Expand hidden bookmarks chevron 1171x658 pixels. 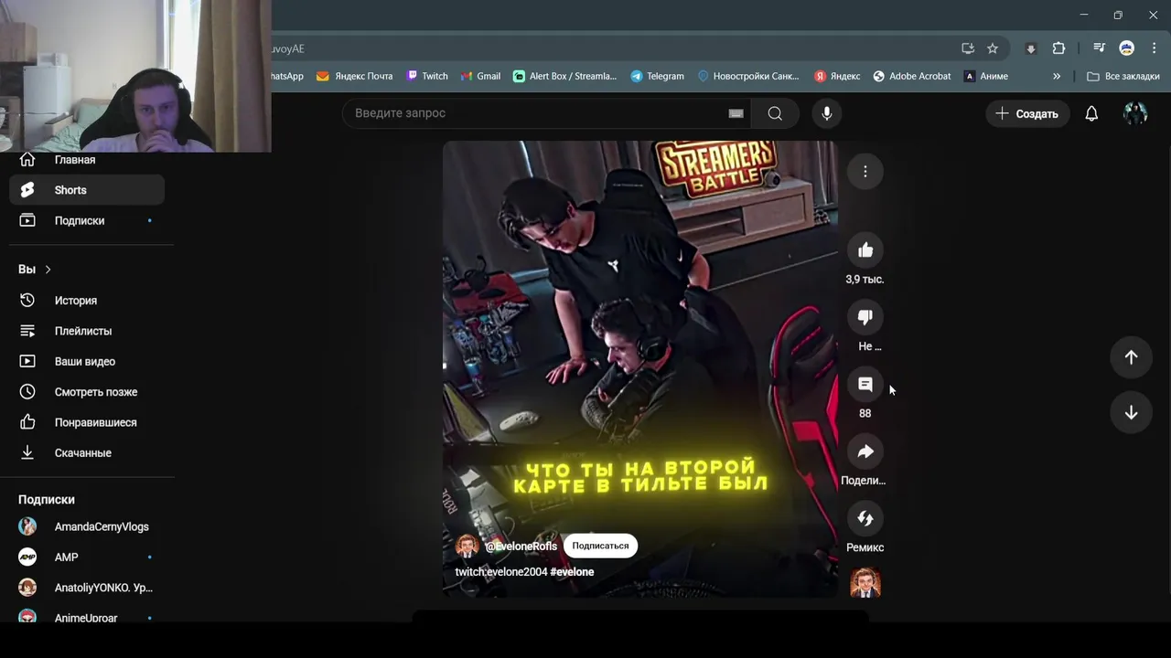pyautogui.click(x=1057, y=77)
